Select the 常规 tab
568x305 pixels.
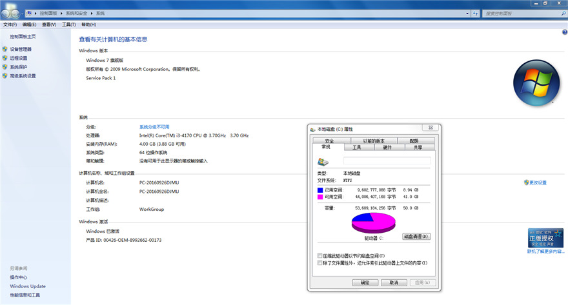coord(326,147)
